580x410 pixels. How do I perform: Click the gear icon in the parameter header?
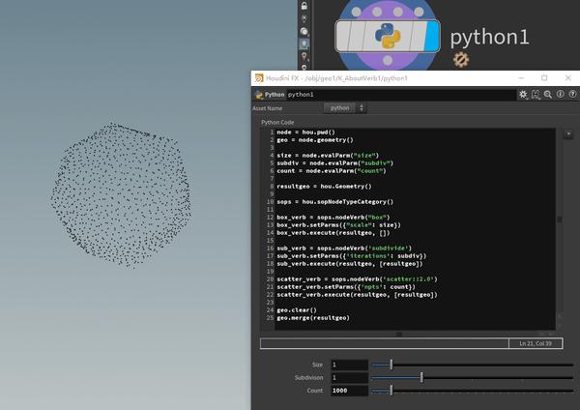coord(523,95)
